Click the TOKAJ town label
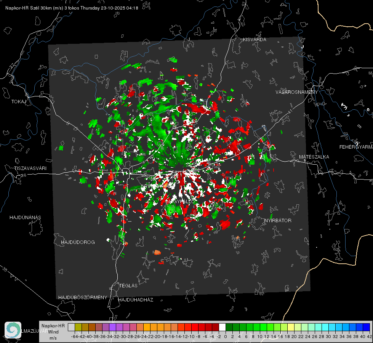The image size is (373, 343). coord(19,102)
